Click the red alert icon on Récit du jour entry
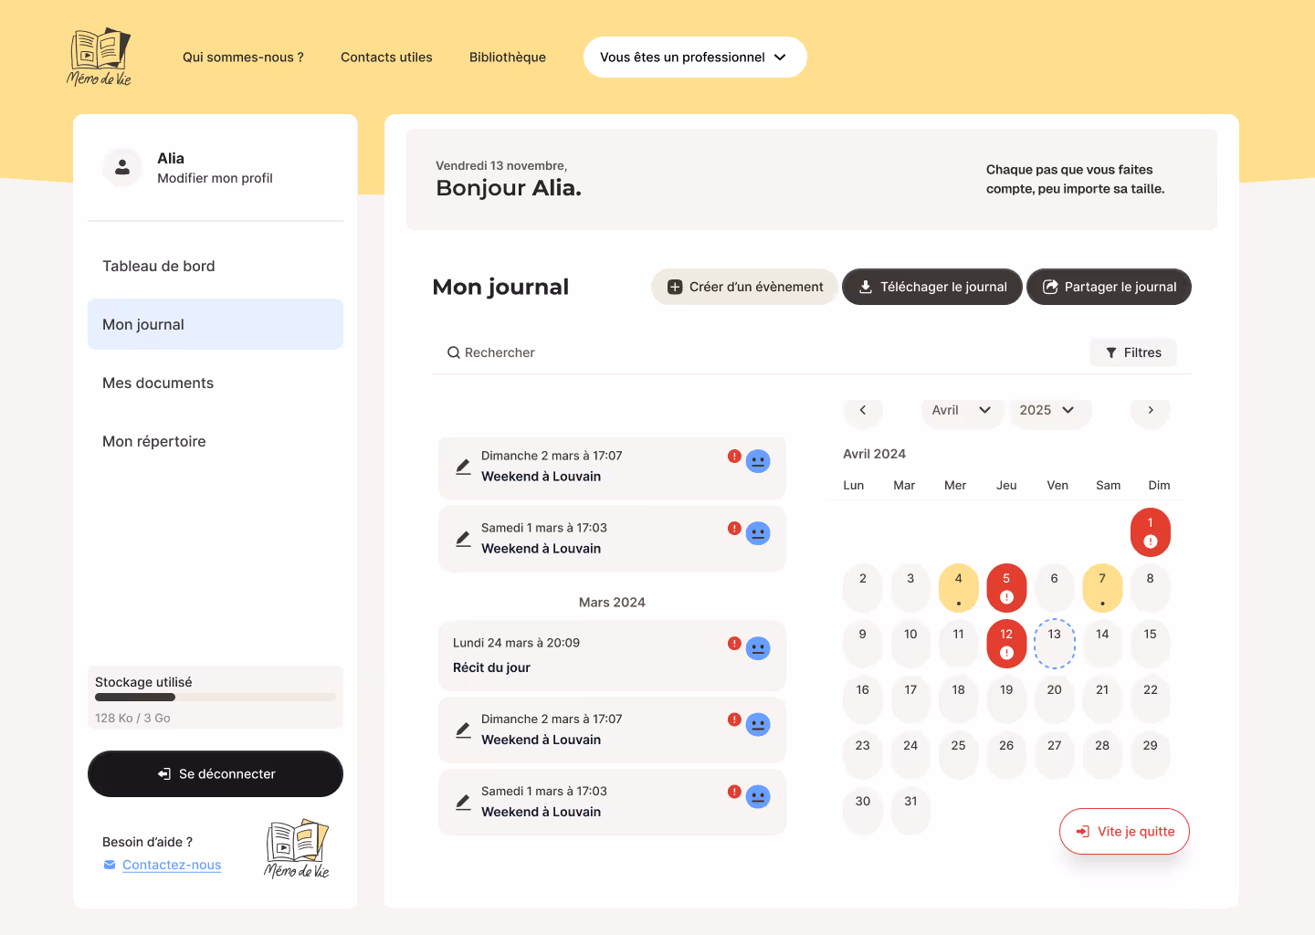 (734, 644)
